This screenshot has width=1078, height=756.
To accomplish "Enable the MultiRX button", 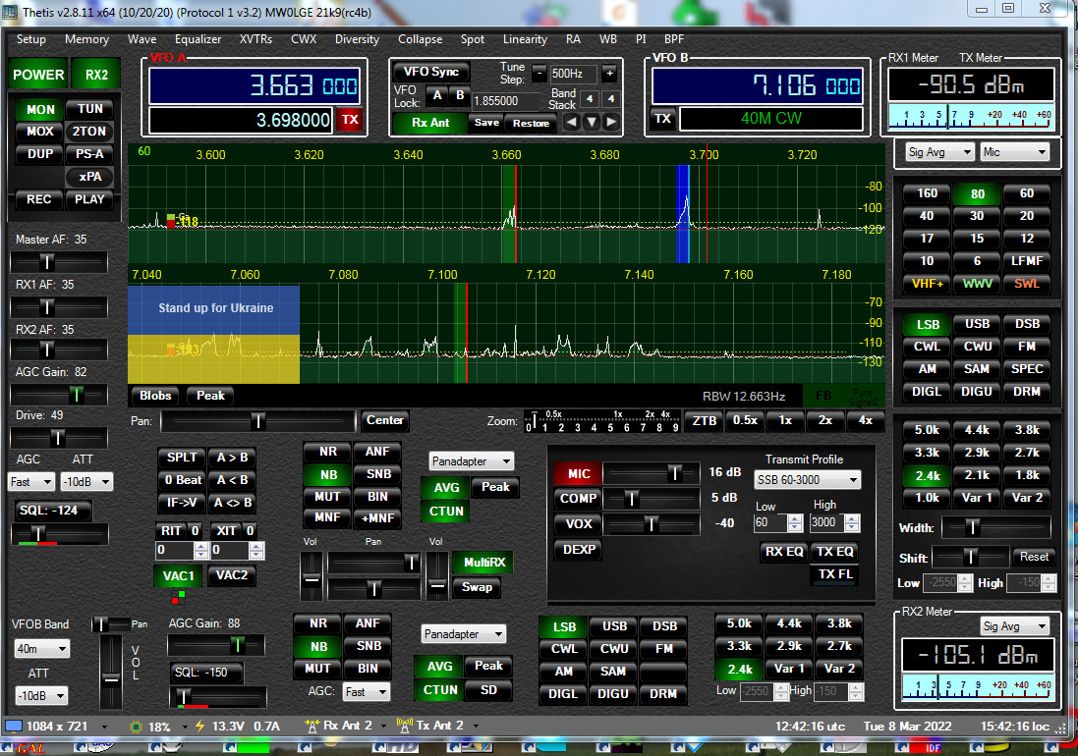I will [484, 563].
